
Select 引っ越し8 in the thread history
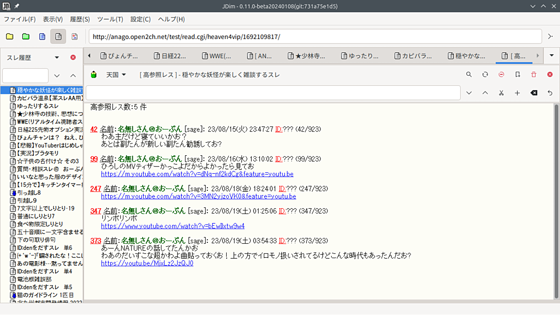pyautogui.click(x=29, y=192)
